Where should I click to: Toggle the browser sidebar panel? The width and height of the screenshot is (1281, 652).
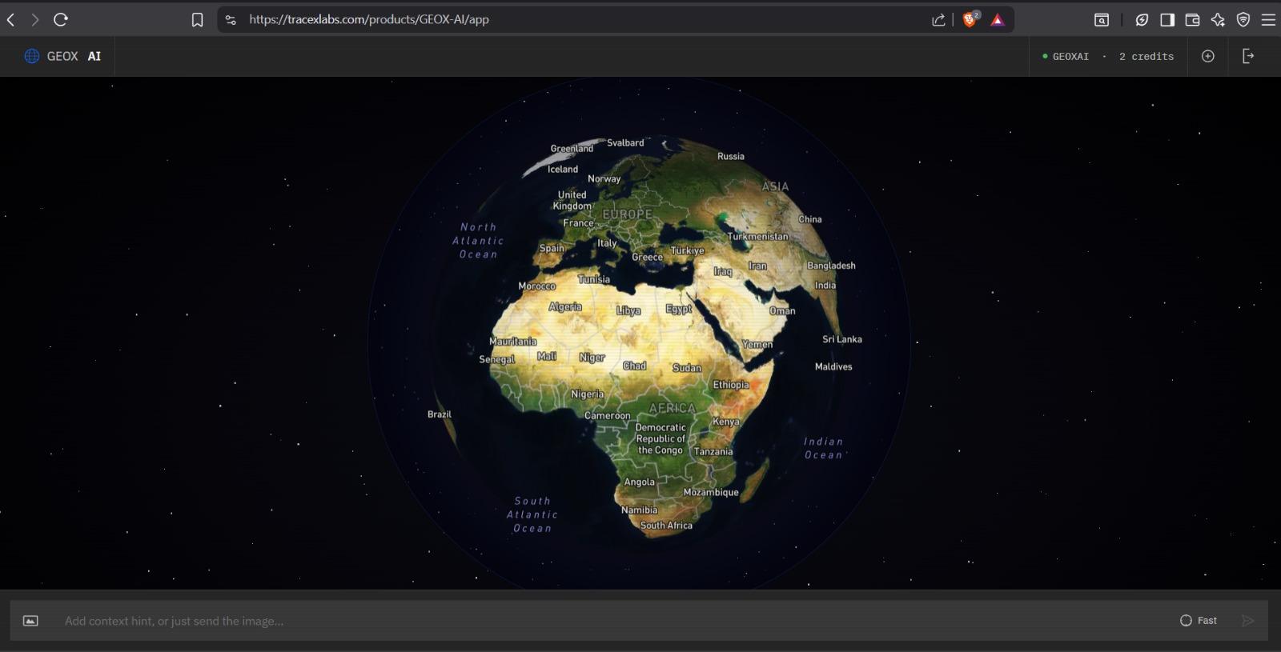click(x=1167, y=20)
